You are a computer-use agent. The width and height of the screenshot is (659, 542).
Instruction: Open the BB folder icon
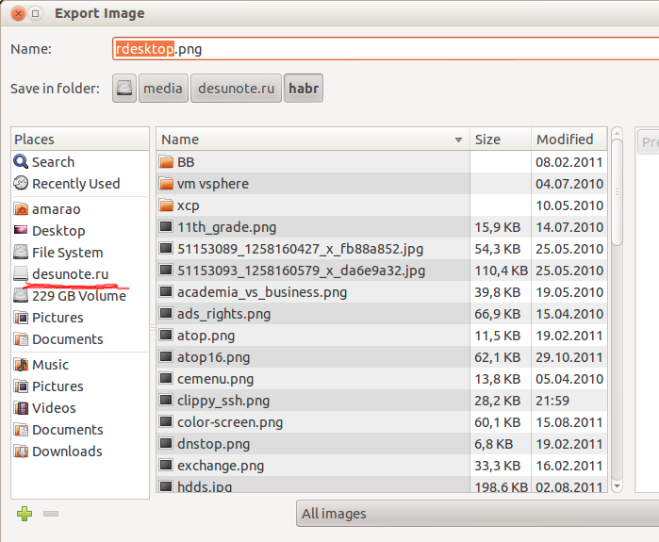point(166,162)
